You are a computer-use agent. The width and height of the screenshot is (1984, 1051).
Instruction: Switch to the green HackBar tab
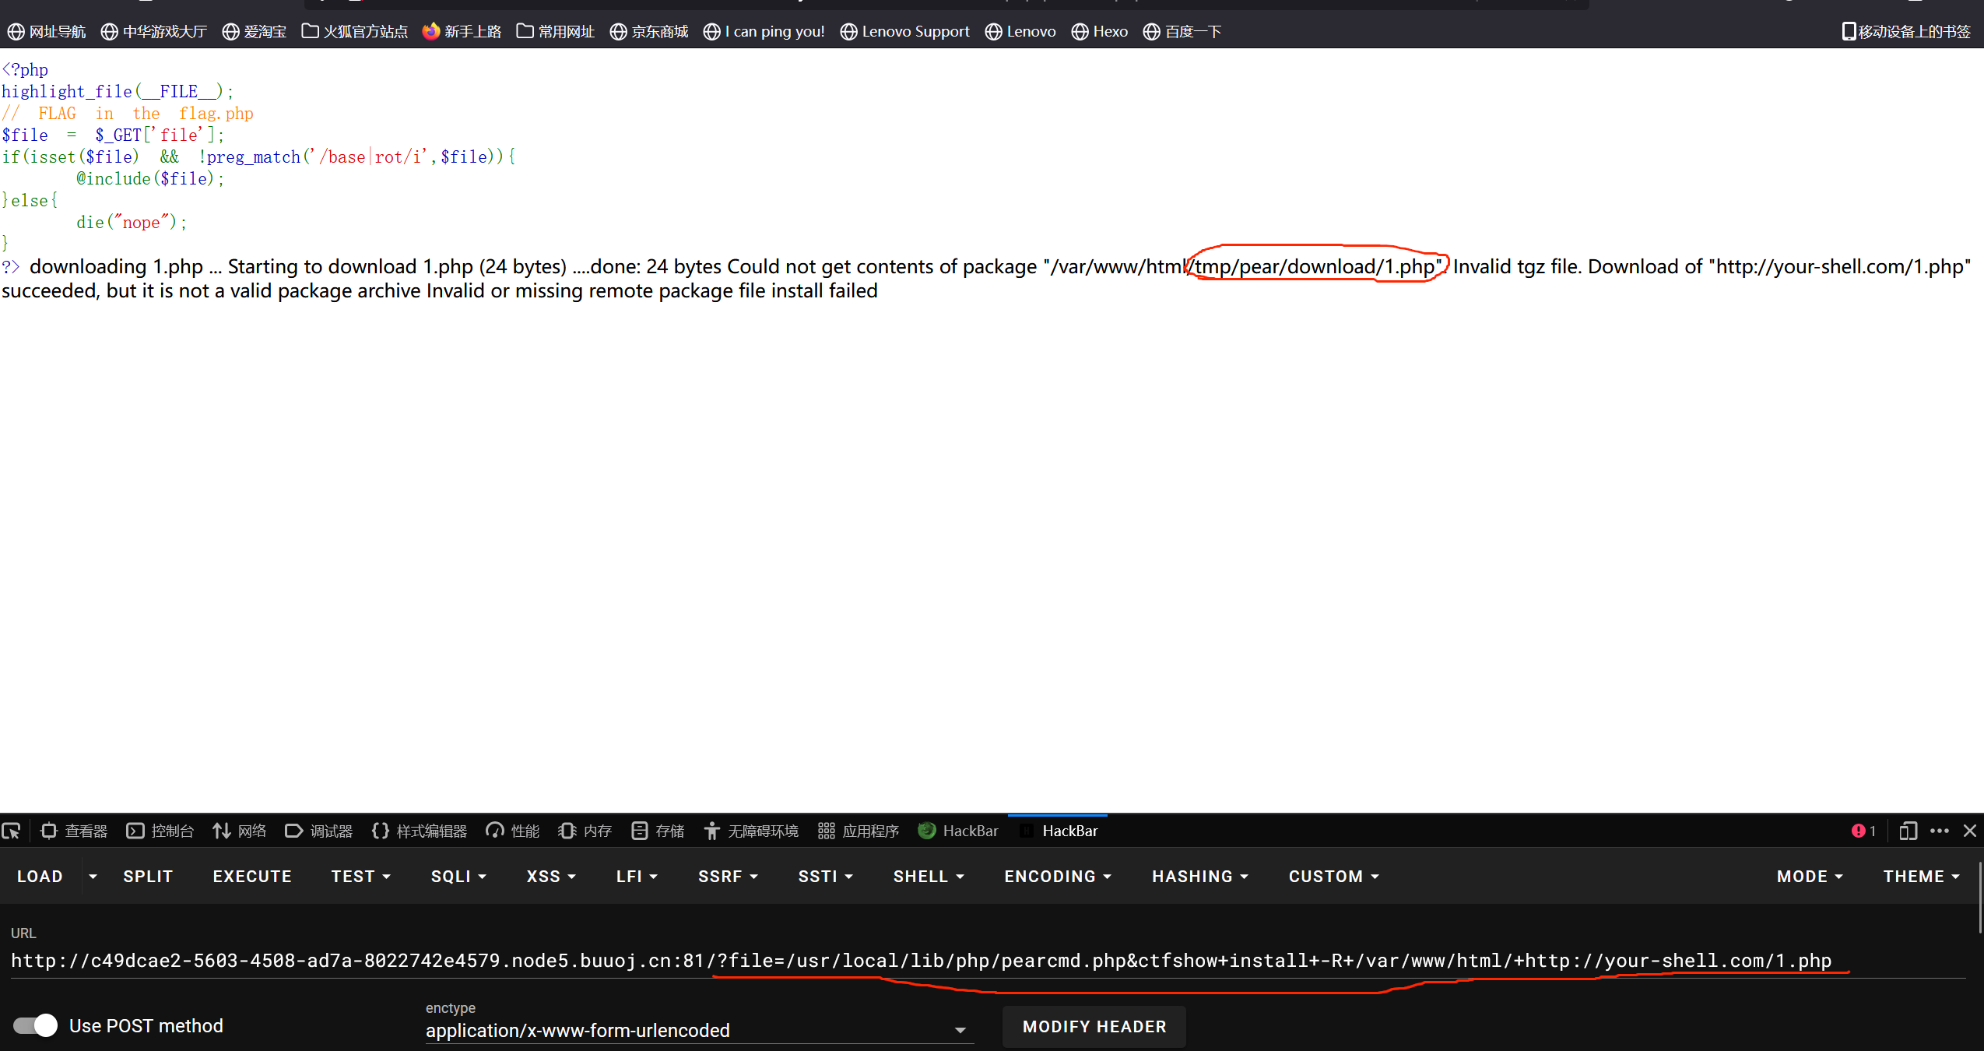(x=958, y=831)
